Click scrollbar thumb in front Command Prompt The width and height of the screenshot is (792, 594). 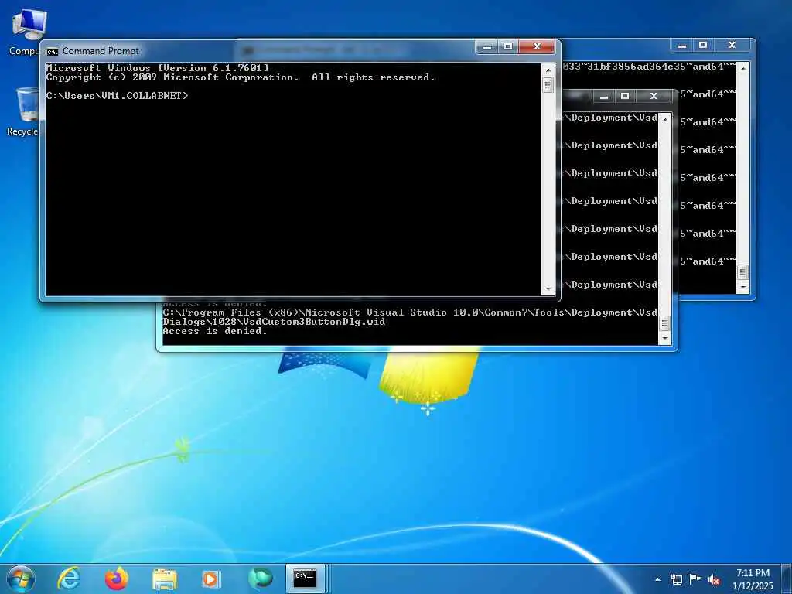[548, 85]
